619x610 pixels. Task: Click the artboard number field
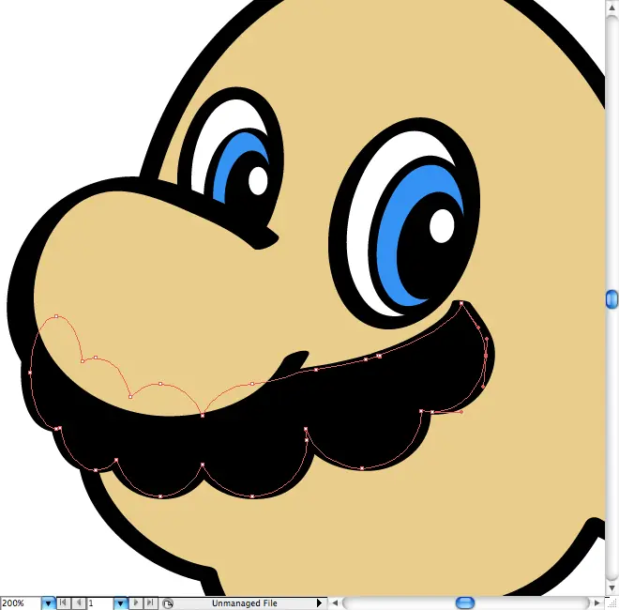pos(100,603)
